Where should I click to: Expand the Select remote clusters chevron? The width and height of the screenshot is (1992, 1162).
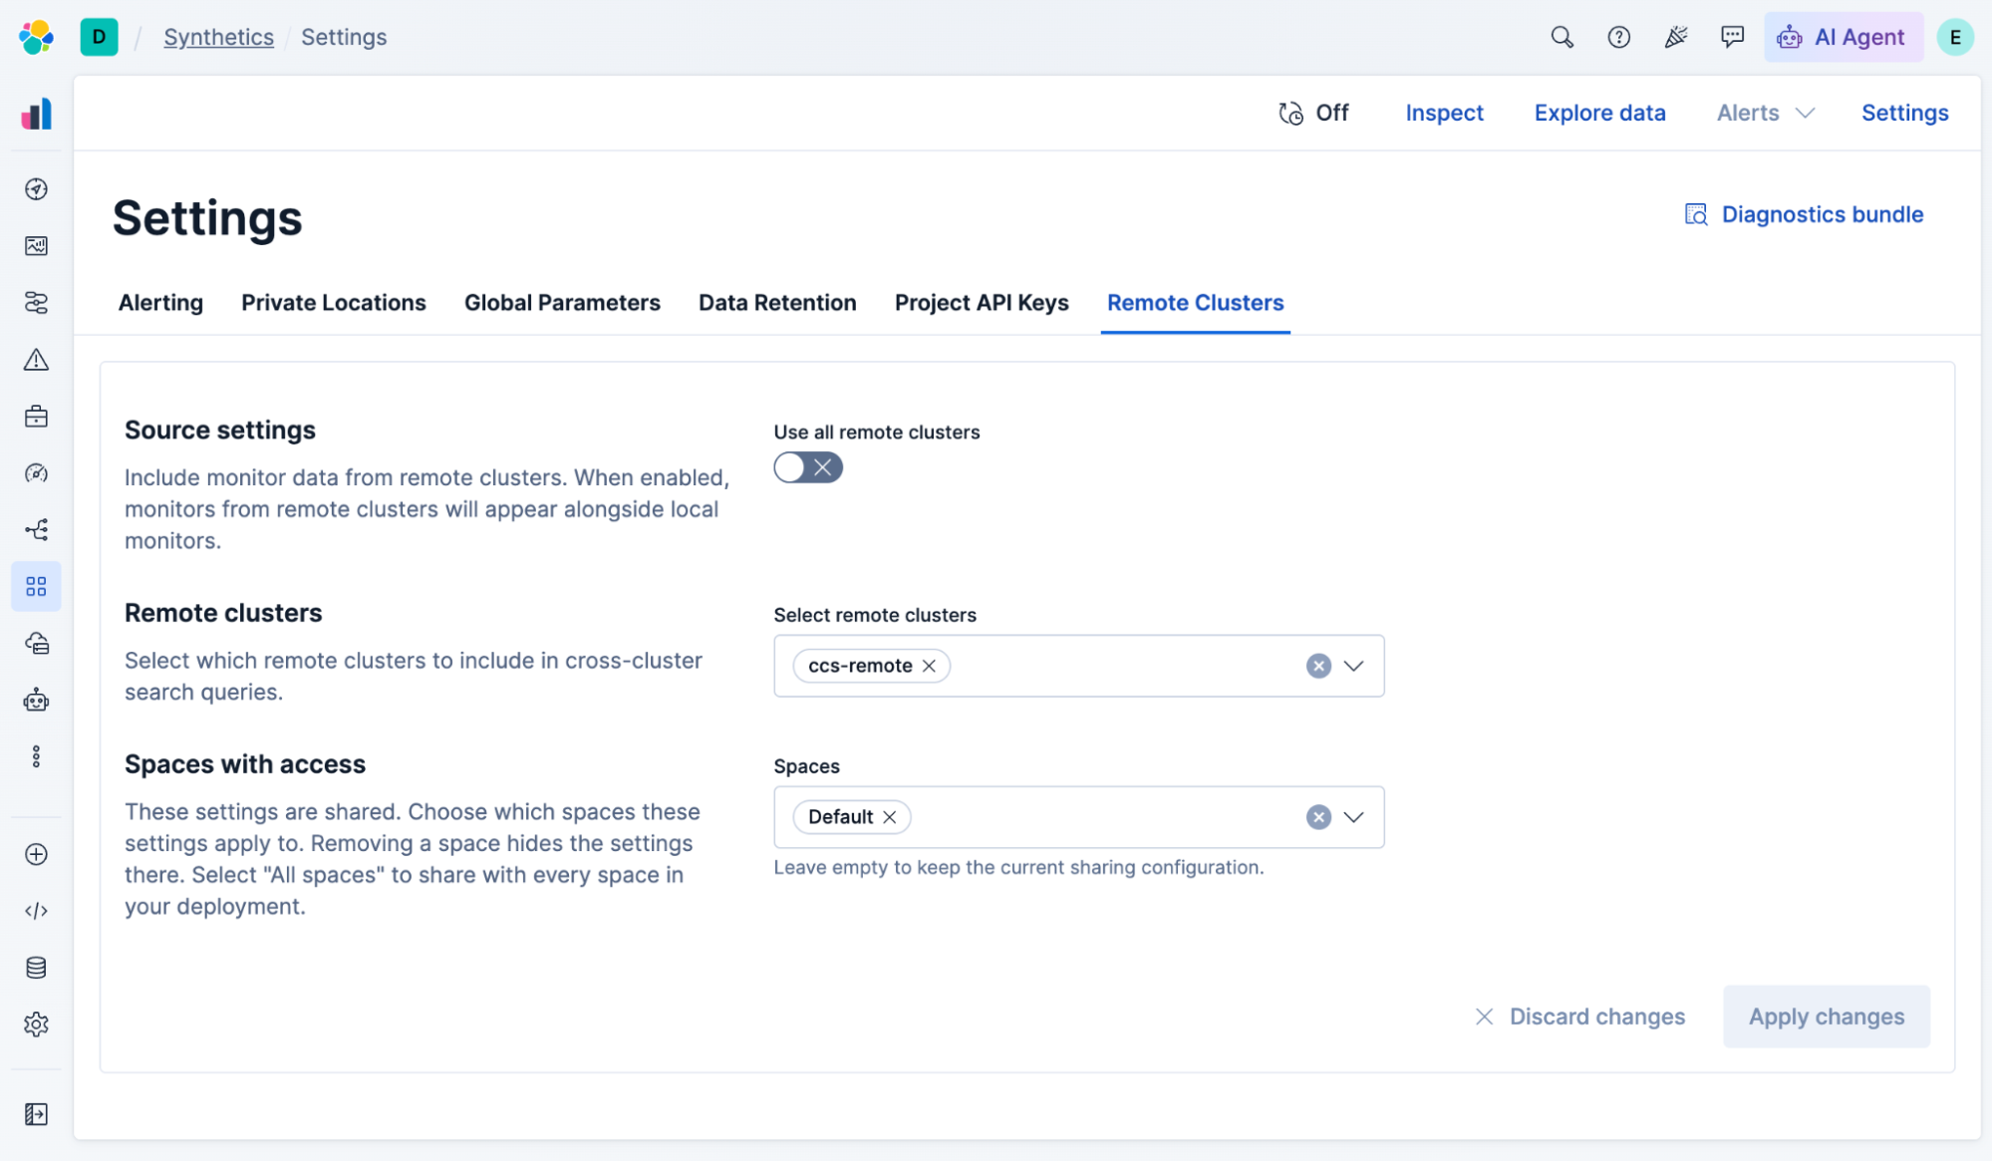[1353, 666]
